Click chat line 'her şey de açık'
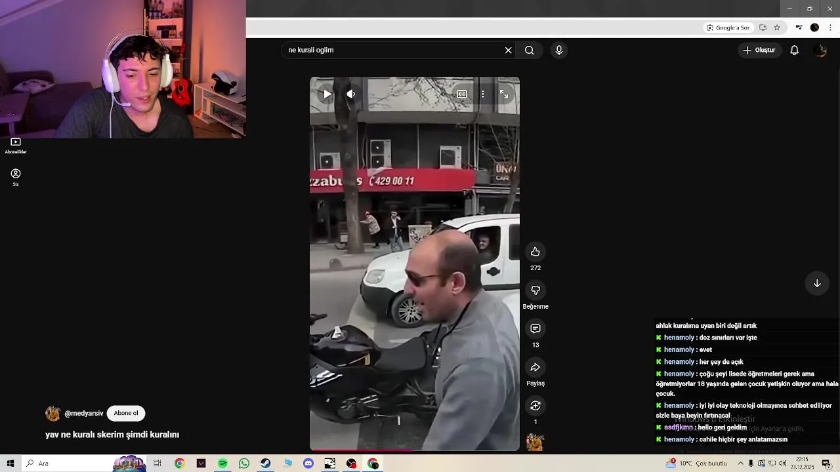Image resolution: width=840 pixels, height=472 pixels. pyautogui.click(x=721, y=362)
